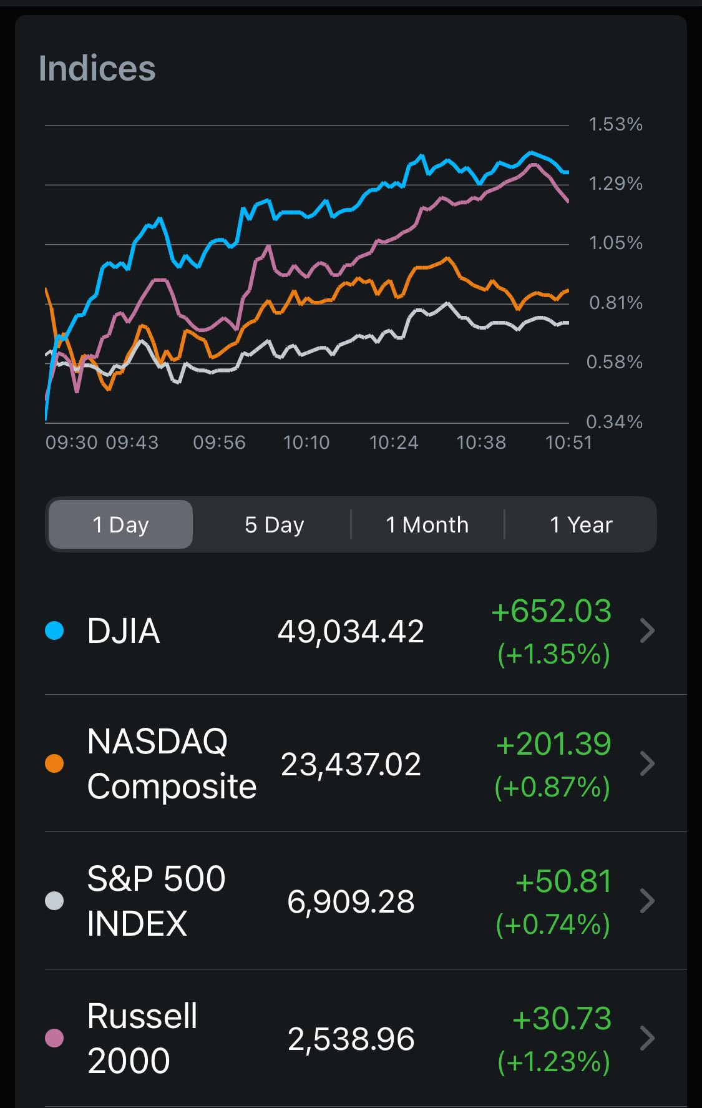Click the DJIA +652.03 change value
Screen dimensions: 702x1108
[551, 611]
